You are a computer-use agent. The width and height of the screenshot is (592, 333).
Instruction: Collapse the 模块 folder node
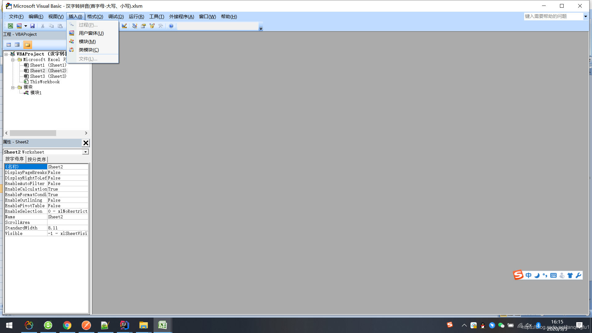point(13,88)
